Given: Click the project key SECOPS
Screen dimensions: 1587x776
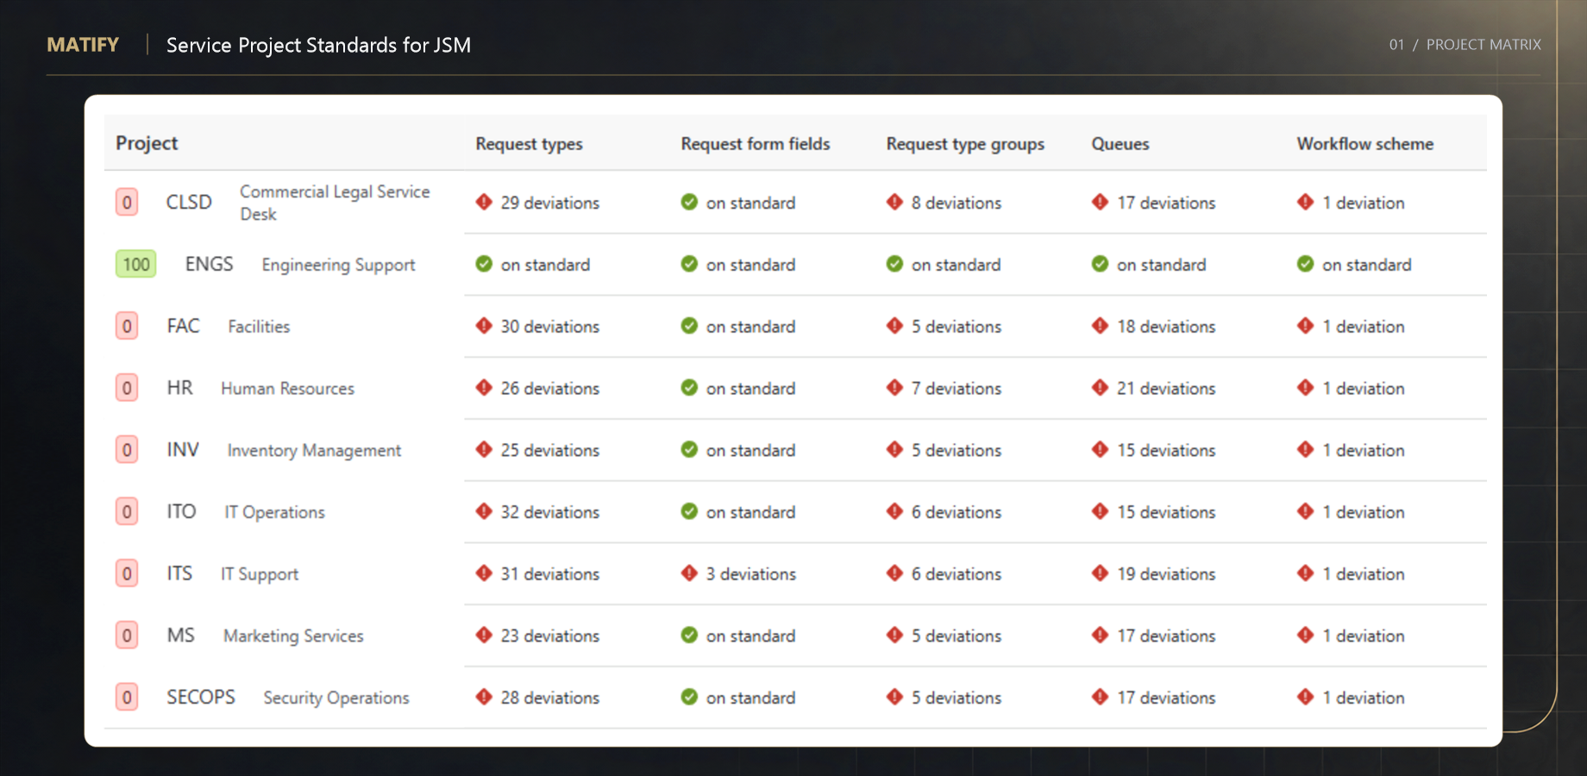Looking at the screenshot, I should (201, 697).
